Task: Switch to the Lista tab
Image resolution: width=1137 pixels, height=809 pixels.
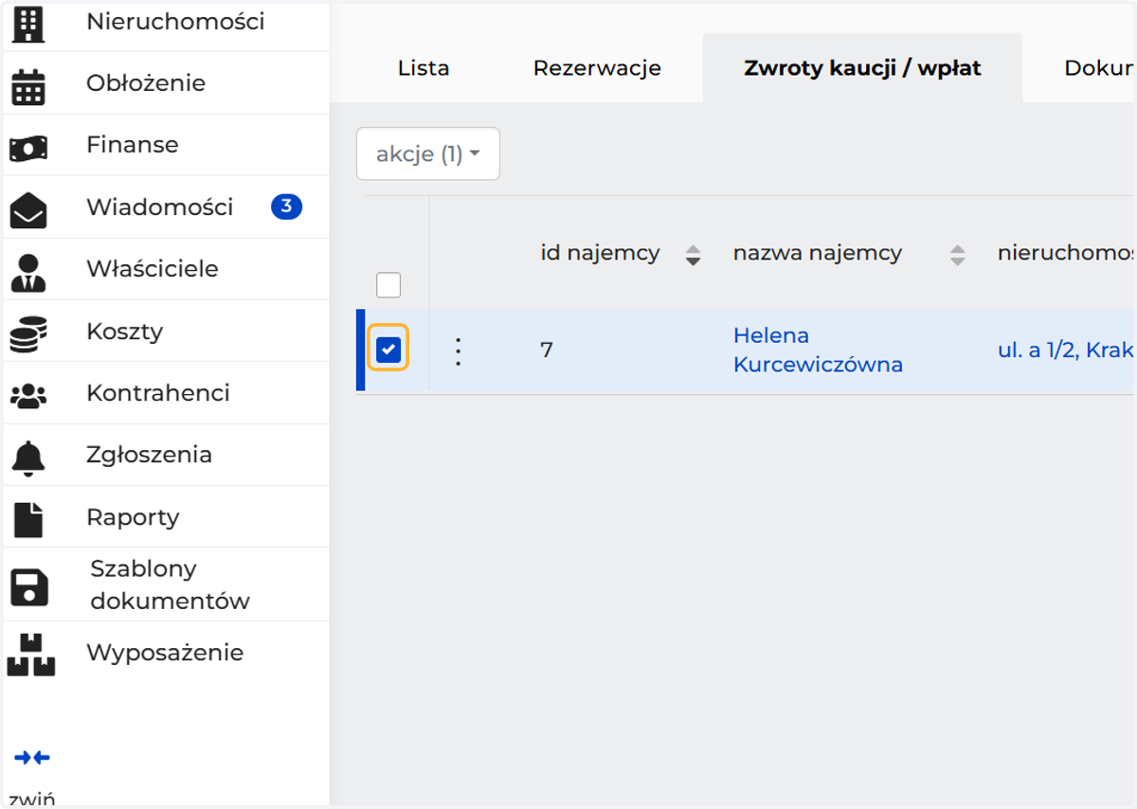Action: coord(424,68)
